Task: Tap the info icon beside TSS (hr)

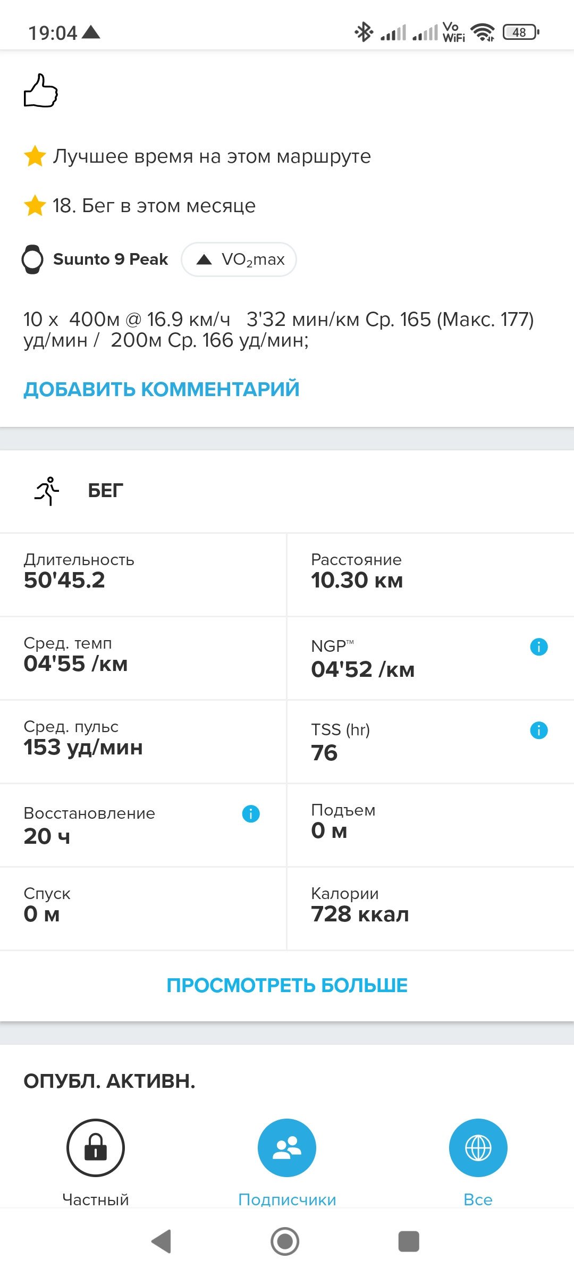Action: tap(539, 730)
